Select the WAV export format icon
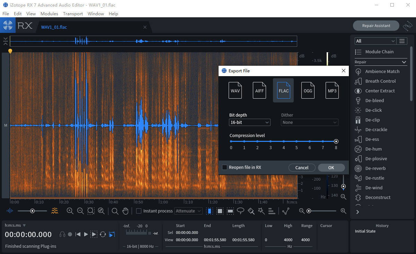This screenshot has height=254, width=416. [x=235, y=90]
